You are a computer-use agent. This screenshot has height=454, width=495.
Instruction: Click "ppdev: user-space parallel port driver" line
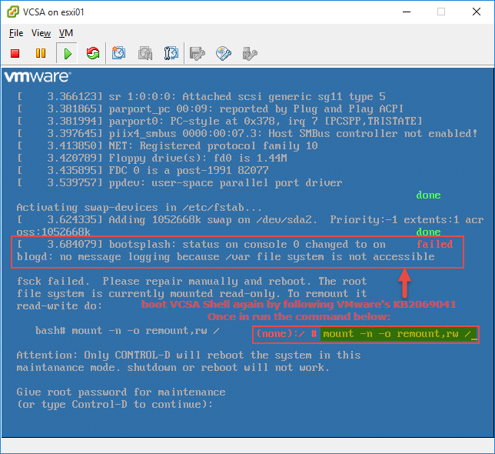[180, 182]
